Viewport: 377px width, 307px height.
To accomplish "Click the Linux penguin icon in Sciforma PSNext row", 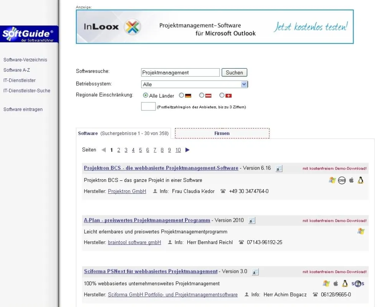I will [x=345, y=284].
